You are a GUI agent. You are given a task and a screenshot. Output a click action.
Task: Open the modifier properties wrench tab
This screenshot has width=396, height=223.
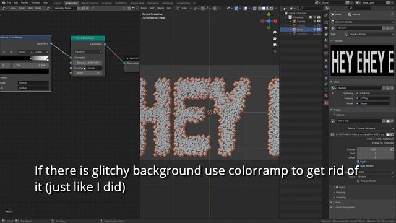click(x=326, y=66)
